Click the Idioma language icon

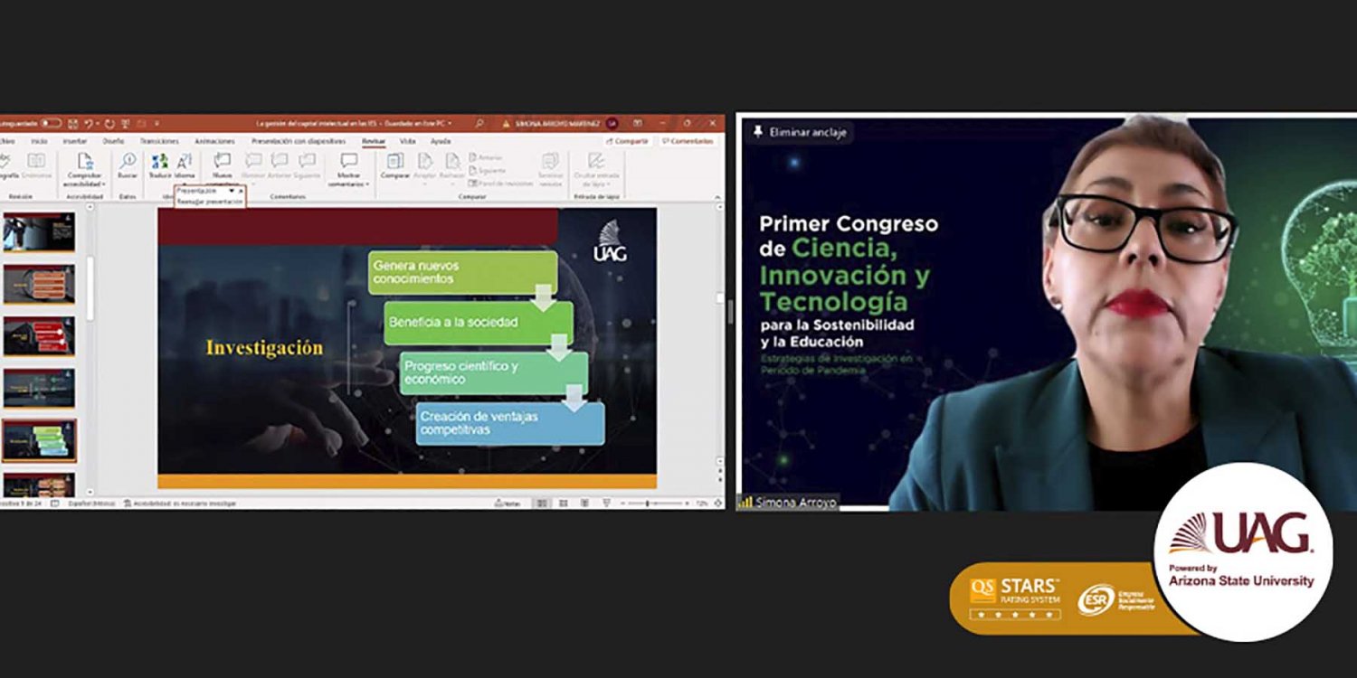(x=185, y=164)
